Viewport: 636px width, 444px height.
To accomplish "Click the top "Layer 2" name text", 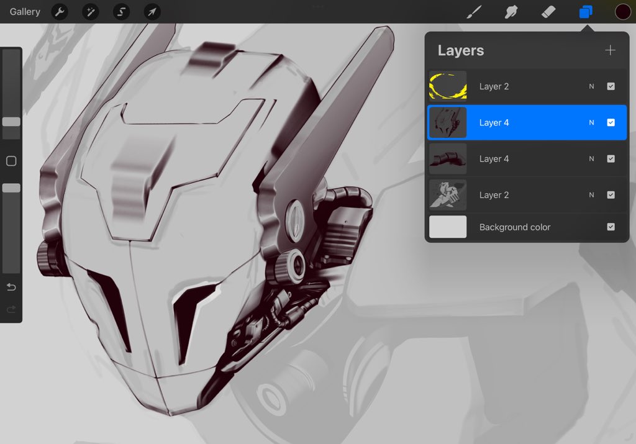I will coord(494,86).
